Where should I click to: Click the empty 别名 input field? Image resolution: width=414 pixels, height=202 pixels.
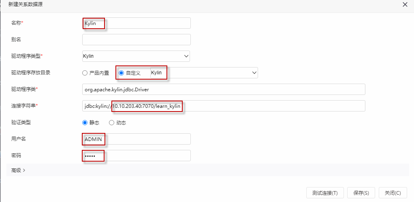pyautogui.click(x=136, y=40)
